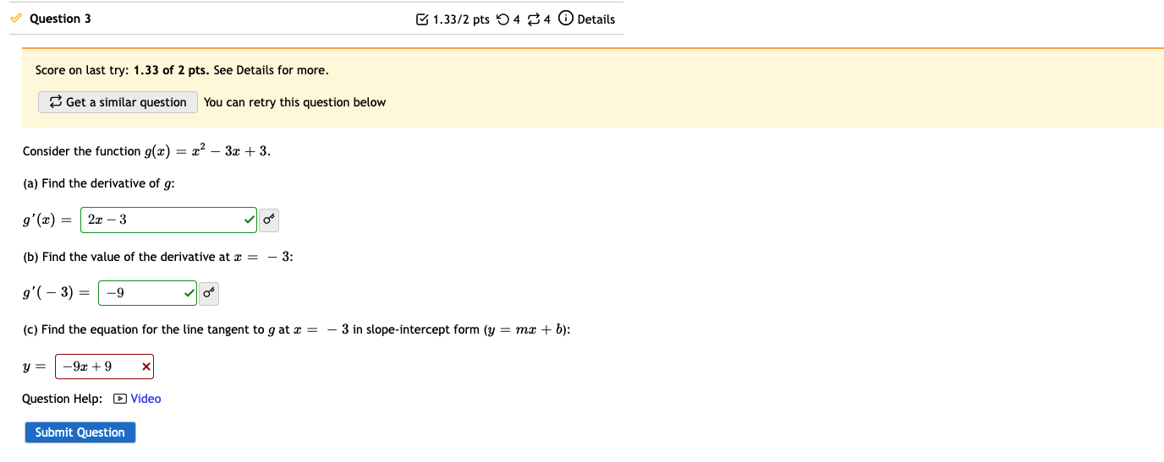This screenshot has width=1164, height=462.
Task: Click the part (c) tangent line prompt
Action: [297, 329]
